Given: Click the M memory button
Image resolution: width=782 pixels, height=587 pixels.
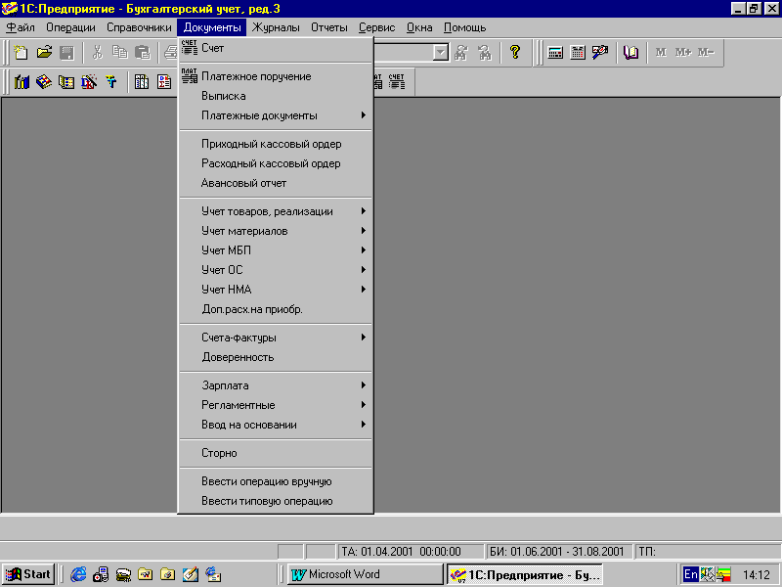Looking at the screenshot, I should (662, 53).
